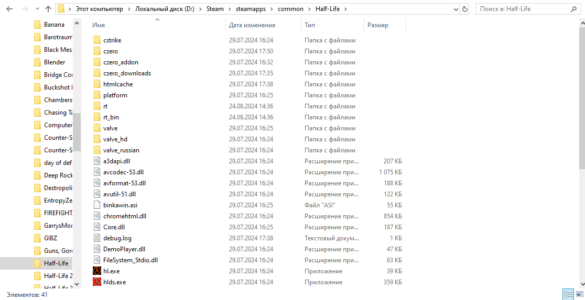This screenshot has height=300, width=585.
Task: Click hlds.exe size 359 КБ
Action: (x=393, y=282)
